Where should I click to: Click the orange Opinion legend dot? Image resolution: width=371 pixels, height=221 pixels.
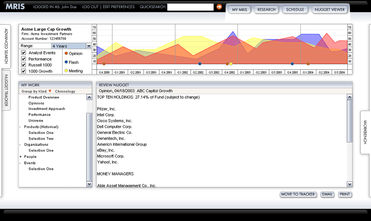(66, 53)
